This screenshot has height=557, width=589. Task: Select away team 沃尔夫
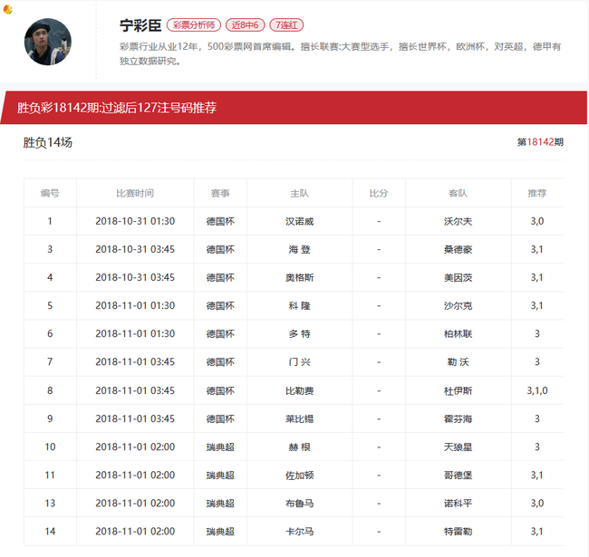[458, 222]
